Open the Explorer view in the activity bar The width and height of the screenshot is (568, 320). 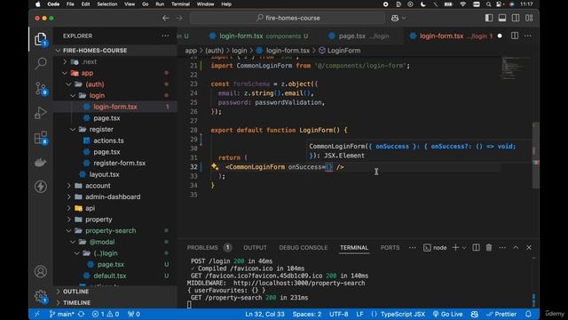tap(41, 39)
